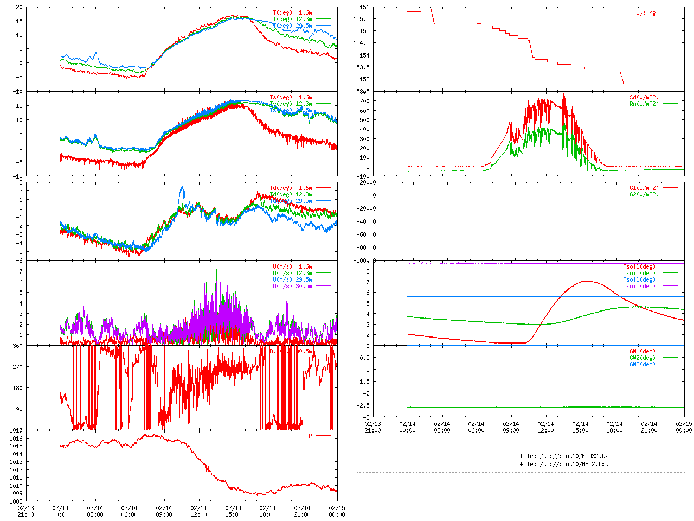The image size is (694, 521).
Task: Select the G1(W/m^2) legend label
Action: click(x=644, y=188)
